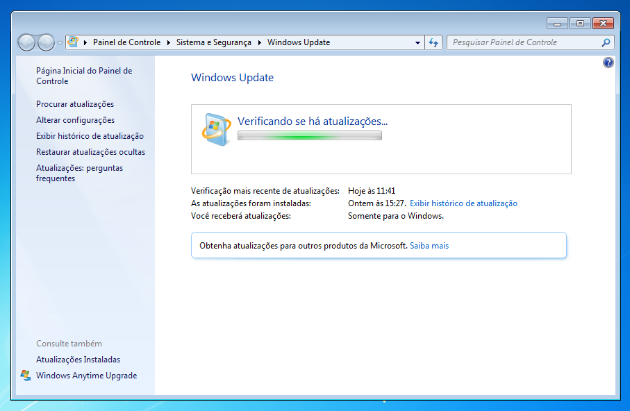Select Windows Update breadcrumb
Viewport: 630px width, 411px height.
point(299,42)
